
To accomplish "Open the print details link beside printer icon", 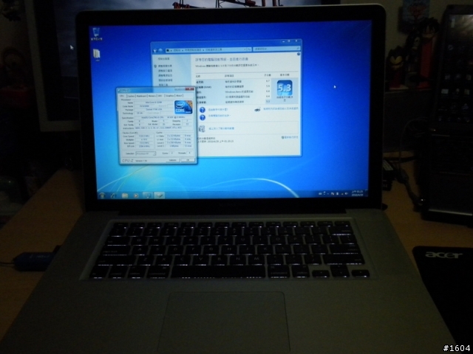I will click(x=281, y=108).
